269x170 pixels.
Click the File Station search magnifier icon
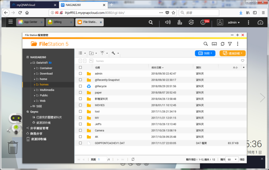click(x=206, y=44)
